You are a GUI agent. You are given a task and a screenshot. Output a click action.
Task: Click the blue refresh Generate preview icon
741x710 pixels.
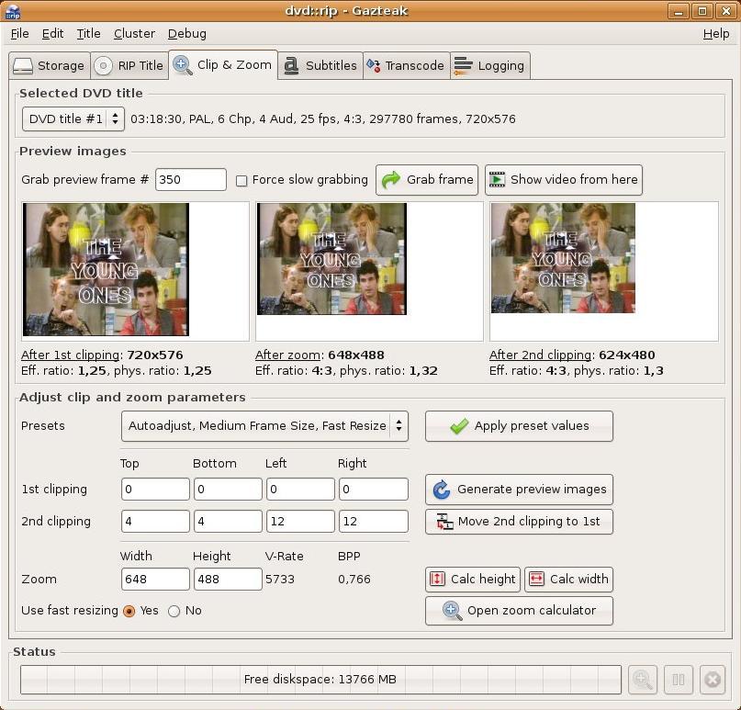[442, 490]
